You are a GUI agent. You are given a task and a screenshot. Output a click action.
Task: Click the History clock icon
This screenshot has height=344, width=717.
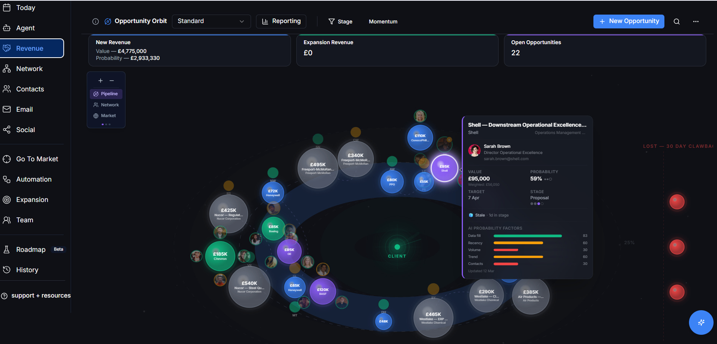tap(7, 270)
